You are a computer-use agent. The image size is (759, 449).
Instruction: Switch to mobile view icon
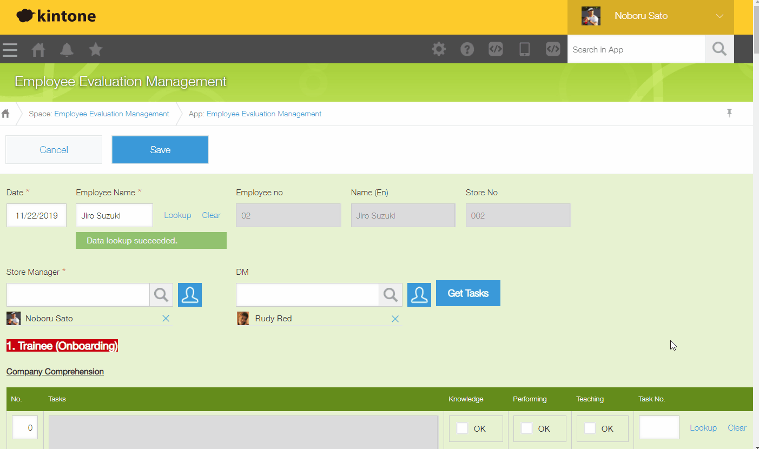(524, 49)
